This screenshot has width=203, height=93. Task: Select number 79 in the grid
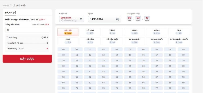coord(183,88)
